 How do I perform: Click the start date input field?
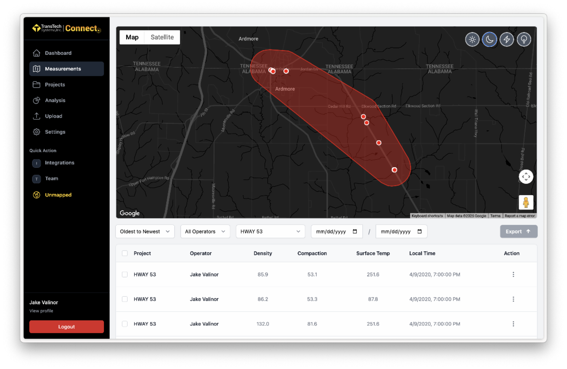pos(336,232)
